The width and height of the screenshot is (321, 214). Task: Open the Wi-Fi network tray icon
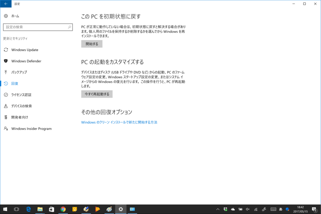[x=256, y=209]
